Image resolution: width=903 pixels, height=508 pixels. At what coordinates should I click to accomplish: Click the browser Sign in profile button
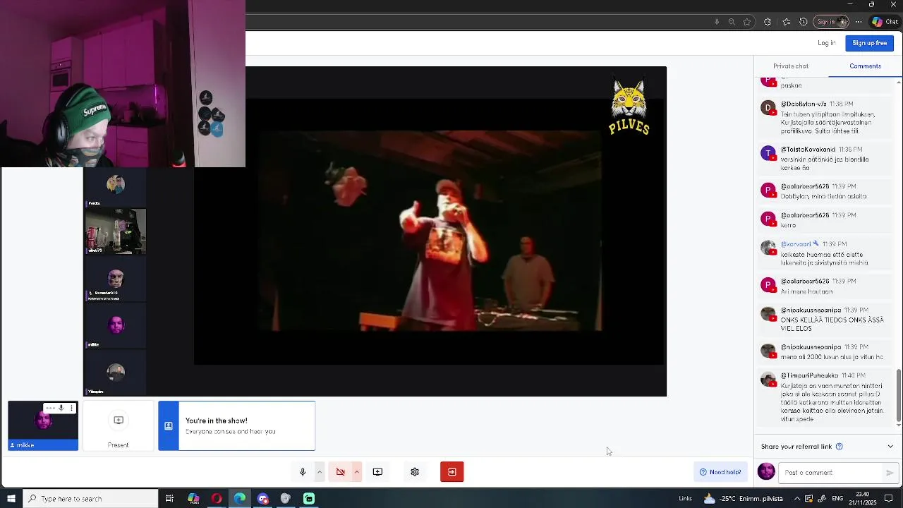pyautogui.click(x=831, y=22)
